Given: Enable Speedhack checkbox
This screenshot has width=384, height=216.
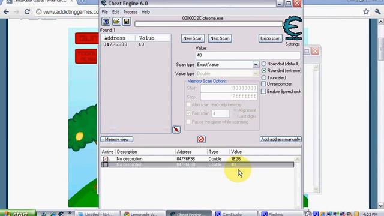Looking at the screenshot, I should coord(263,91).
